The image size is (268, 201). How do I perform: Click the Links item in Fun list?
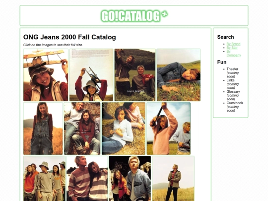pyautogui.click(x=230, y=80)
